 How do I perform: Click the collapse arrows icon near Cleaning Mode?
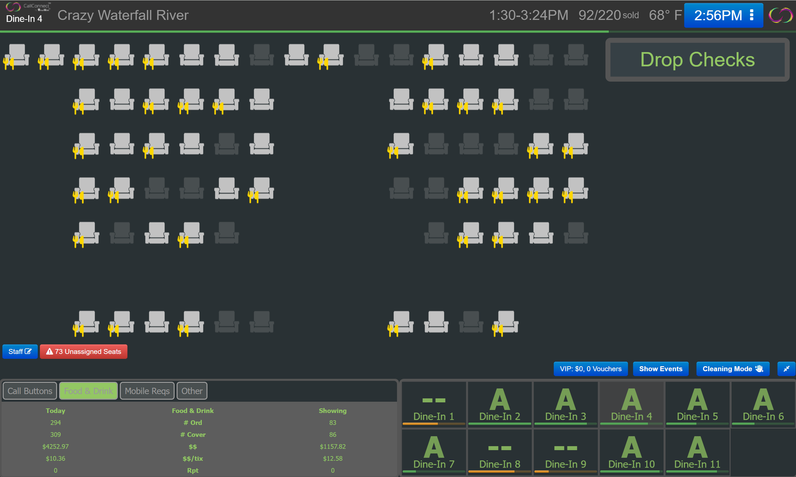[x=786, y=369]
